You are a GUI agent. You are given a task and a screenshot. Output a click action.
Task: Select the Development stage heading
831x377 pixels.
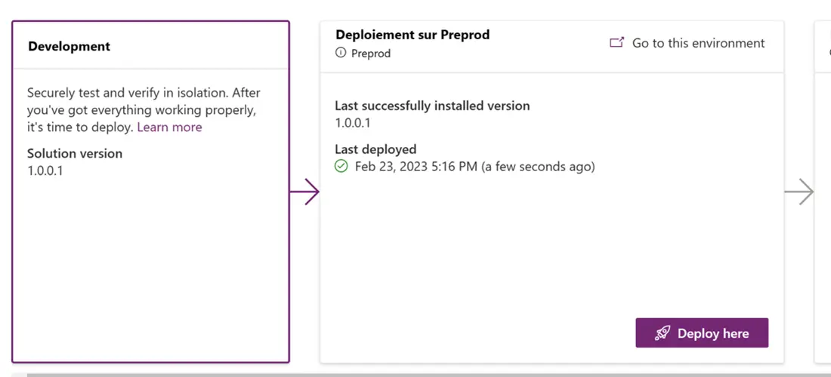(70, 46)
